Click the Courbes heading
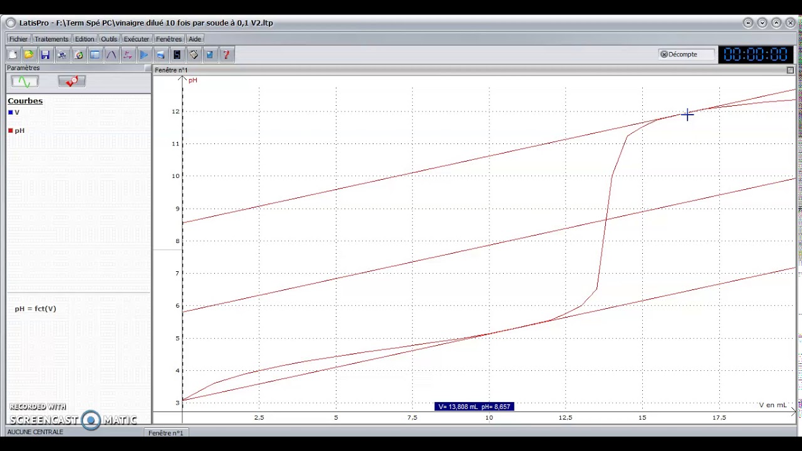The image size is (802, 451). click(x=25, y=101)
